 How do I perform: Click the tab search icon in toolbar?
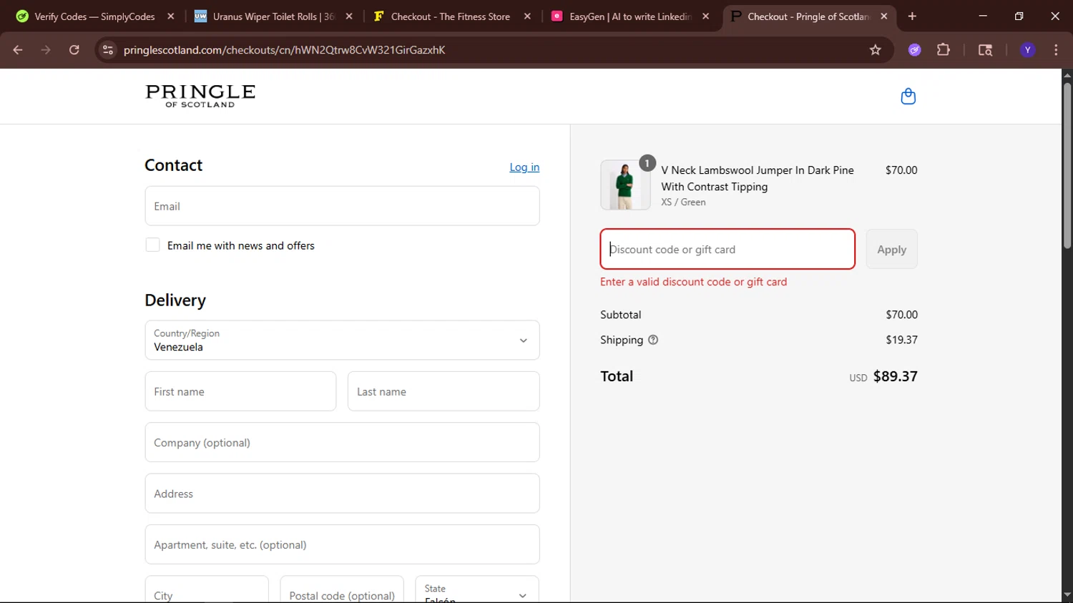985,49
